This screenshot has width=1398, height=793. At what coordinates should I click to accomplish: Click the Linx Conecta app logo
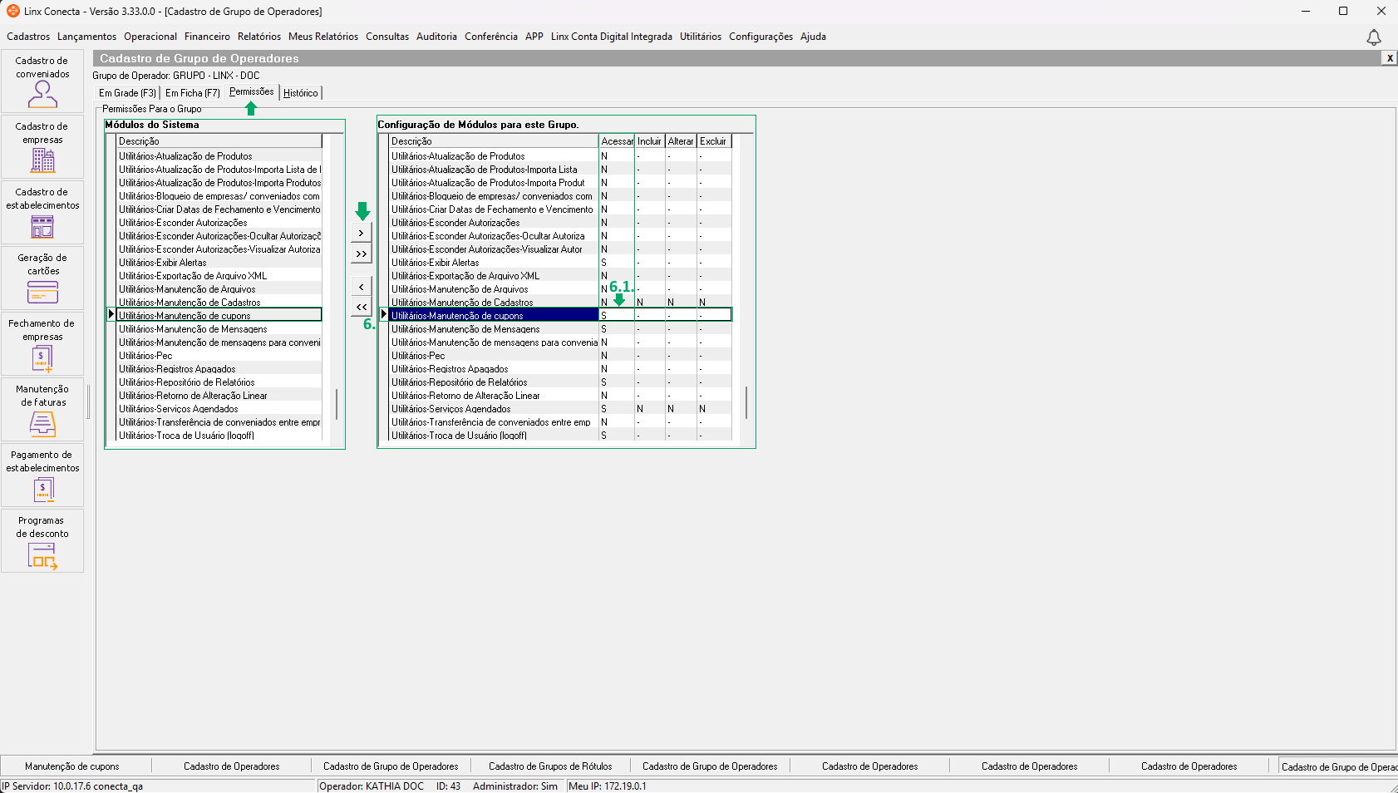tap(13, 11)
